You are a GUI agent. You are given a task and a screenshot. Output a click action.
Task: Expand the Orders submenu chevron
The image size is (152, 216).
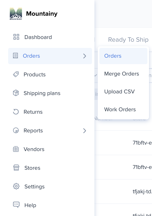point(85,56)
